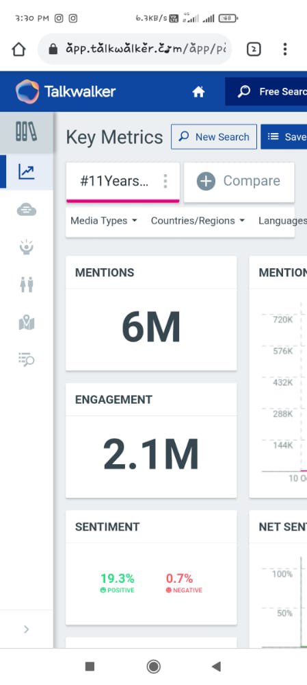The image size is (307, 685).
Task: Tap the Android back triangle button
Action: point(216,666)
